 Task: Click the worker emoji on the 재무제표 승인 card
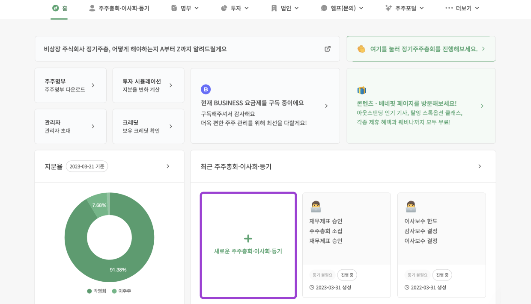pyautogui.click(x=316, y=206)
